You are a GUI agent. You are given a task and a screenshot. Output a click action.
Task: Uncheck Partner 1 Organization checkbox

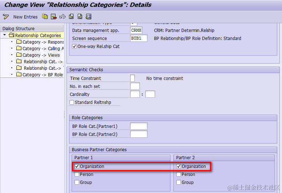tap(77, 166)
